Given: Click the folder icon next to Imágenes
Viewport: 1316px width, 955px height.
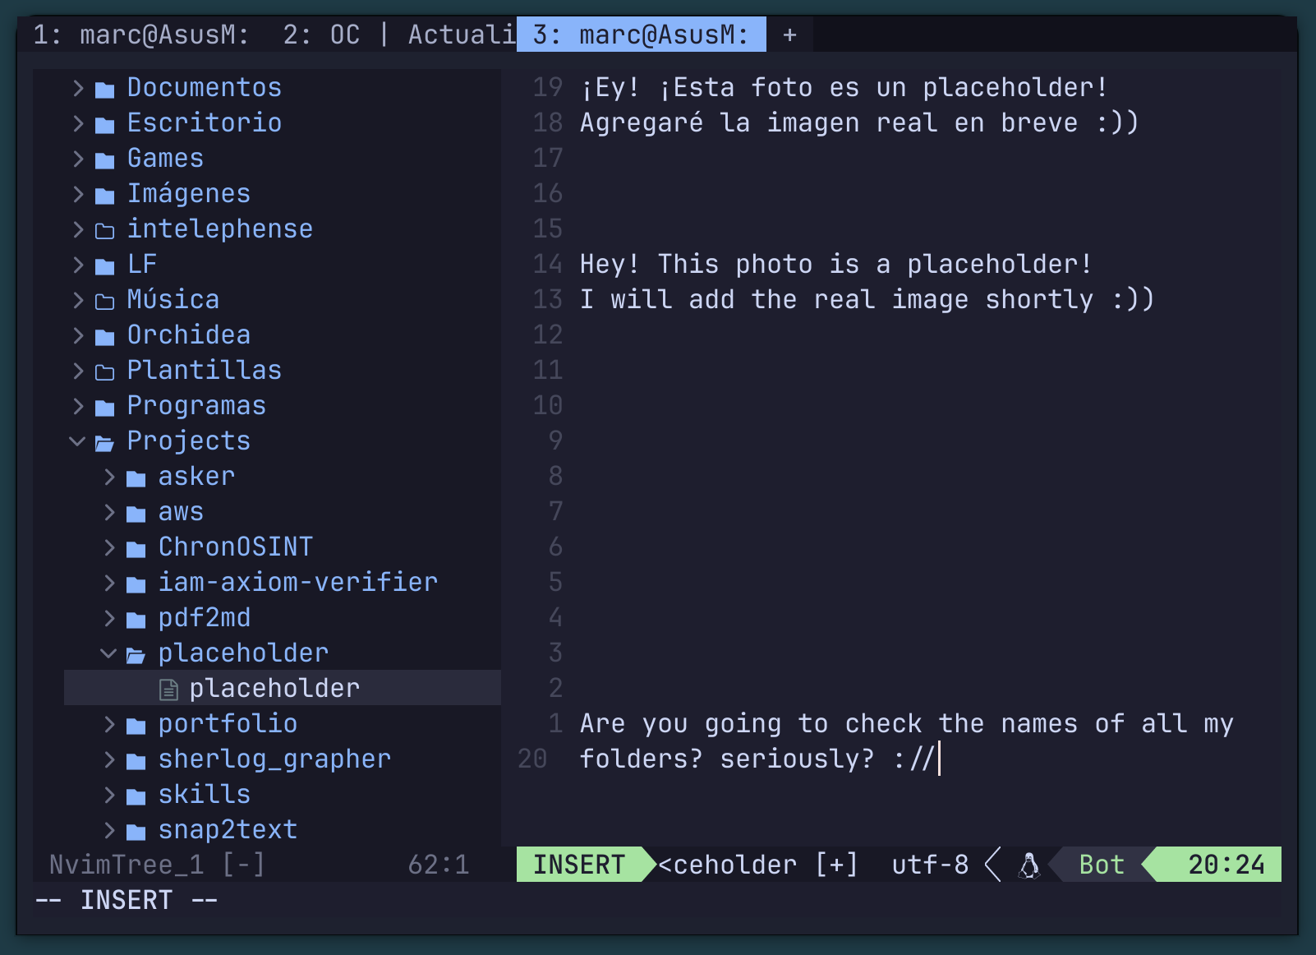Looking at the screenshot, I should click(104, 193).
